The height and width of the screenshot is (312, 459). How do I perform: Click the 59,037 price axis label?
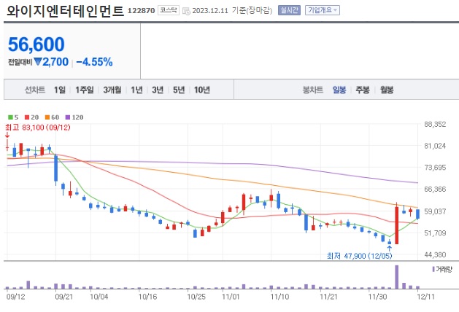(x=435, y=211)
